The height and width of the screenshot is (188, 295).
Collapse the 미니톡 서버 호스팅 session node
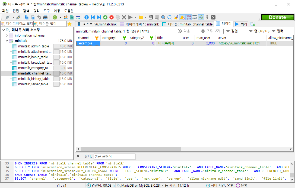4,30
